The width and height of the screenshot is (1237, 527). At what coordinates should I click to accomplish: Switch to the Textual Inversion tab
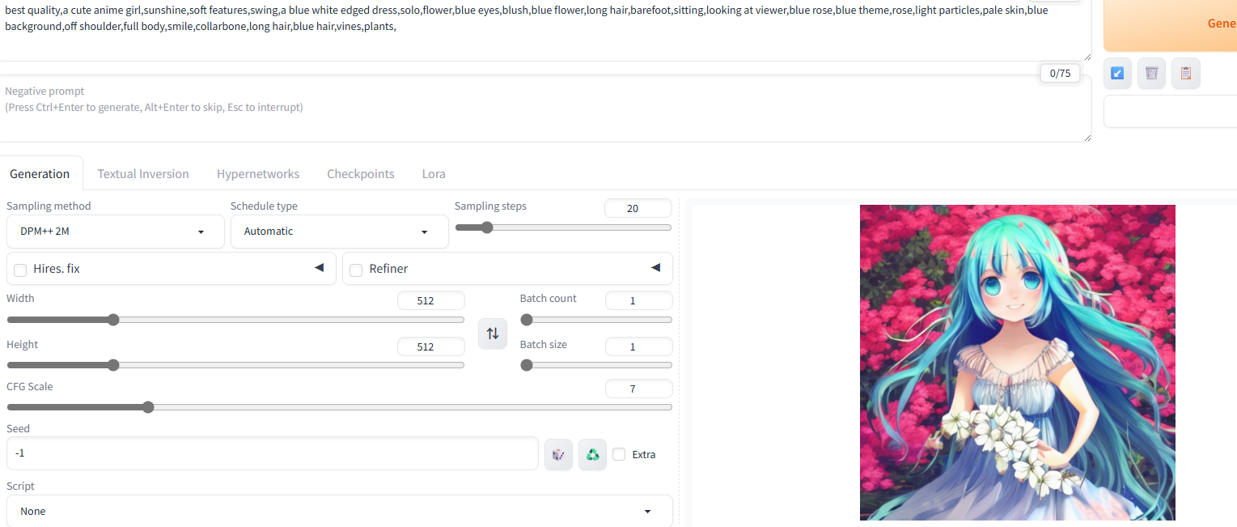click(143, 174)
